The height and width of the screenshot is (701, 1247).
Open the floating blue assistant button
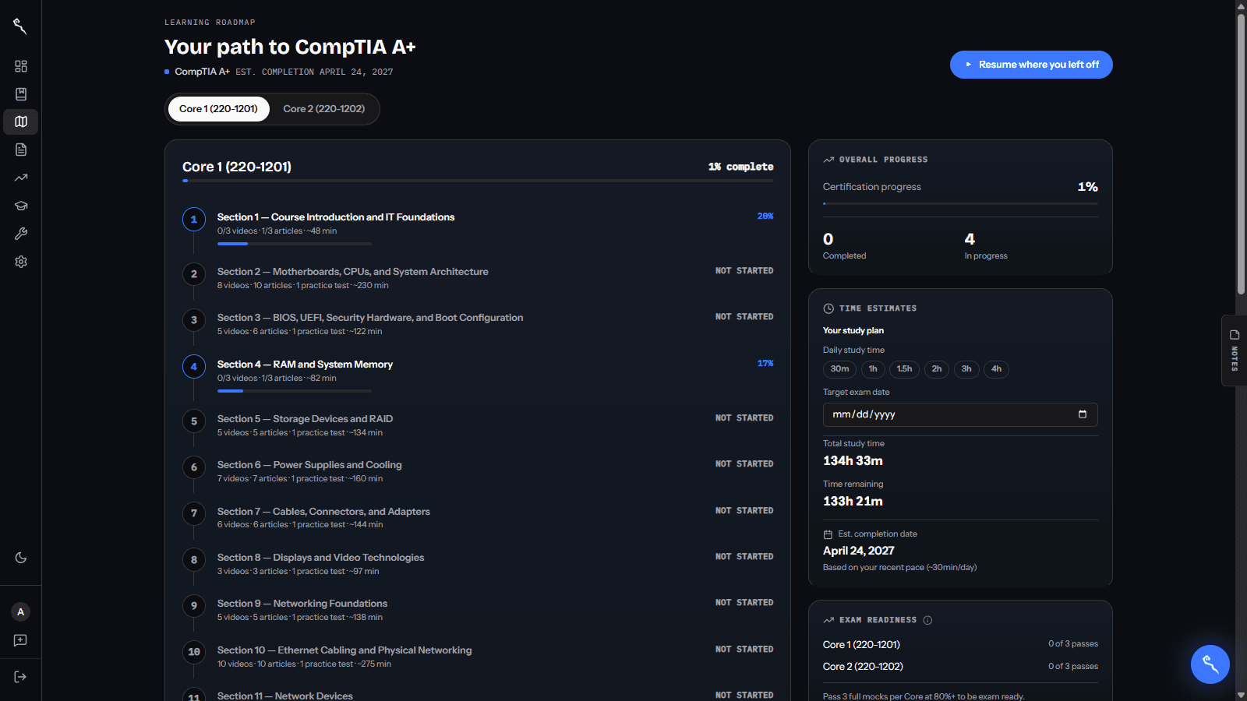click(1210, 664)
